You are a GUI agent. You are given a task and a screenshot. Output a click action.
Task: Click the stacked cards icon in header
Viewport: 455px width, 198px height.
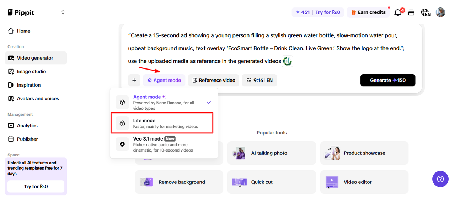pos(411,12)
